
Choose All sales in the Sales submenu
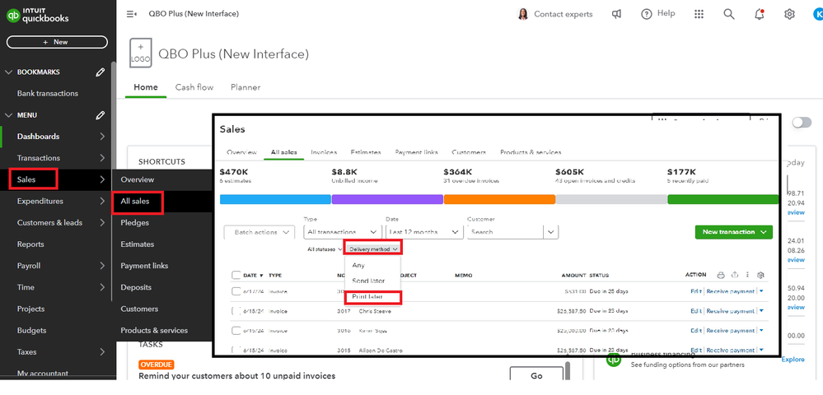coord(135,202)
